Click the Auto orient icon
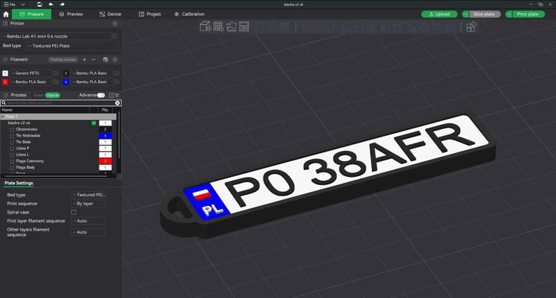 [231, 26]
